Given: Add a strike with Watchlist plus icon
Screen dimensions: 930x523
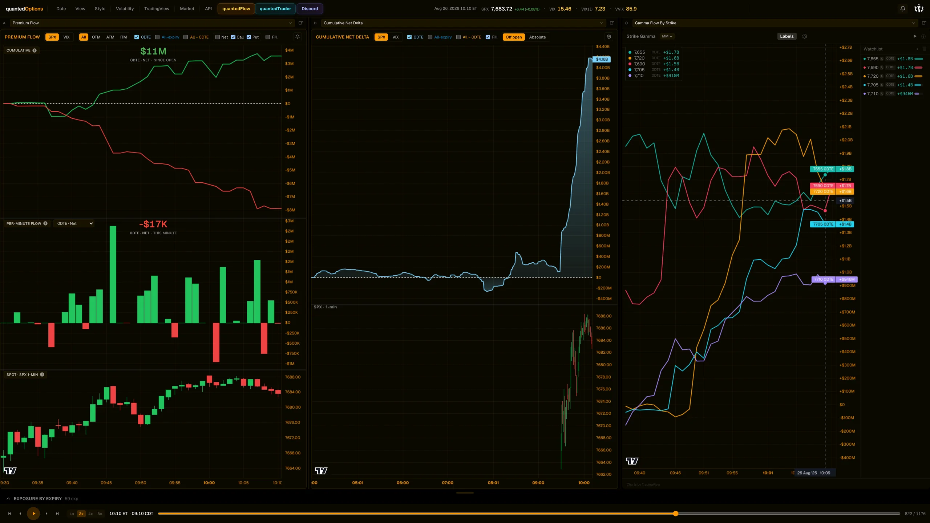Looking at the screenshot, I should (917, 49).
